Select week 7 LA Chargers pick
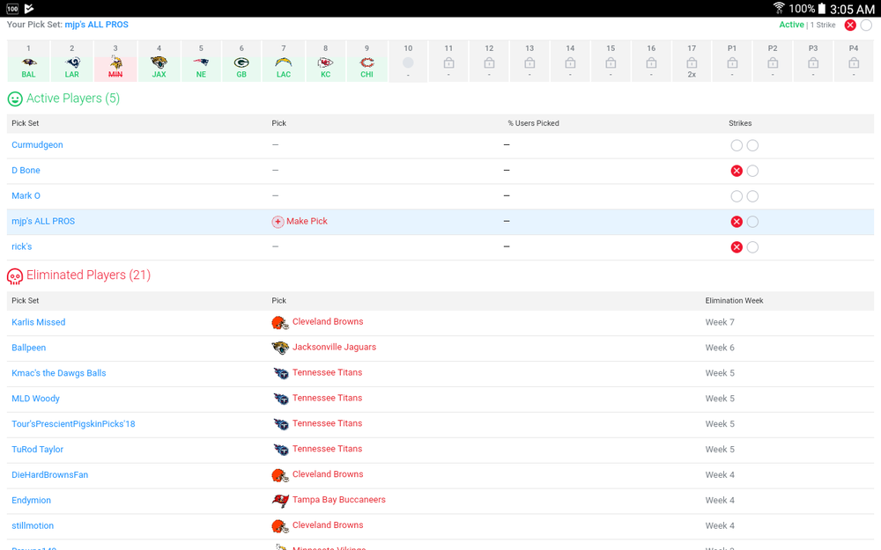Viewport: 881px width, 550px height. pyautogui.click(x=283, y=62)
